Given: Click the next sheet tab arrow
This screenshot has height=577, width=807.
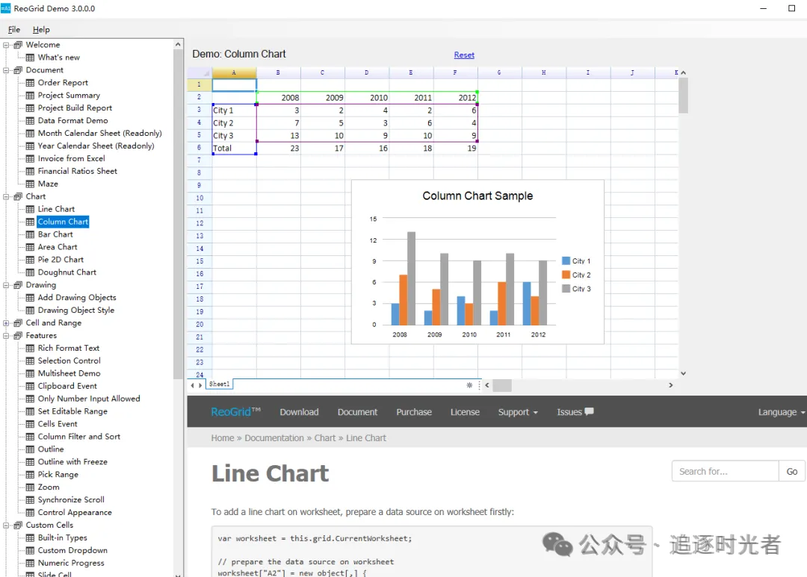Looking at the screenshot, I should [200, 384].
